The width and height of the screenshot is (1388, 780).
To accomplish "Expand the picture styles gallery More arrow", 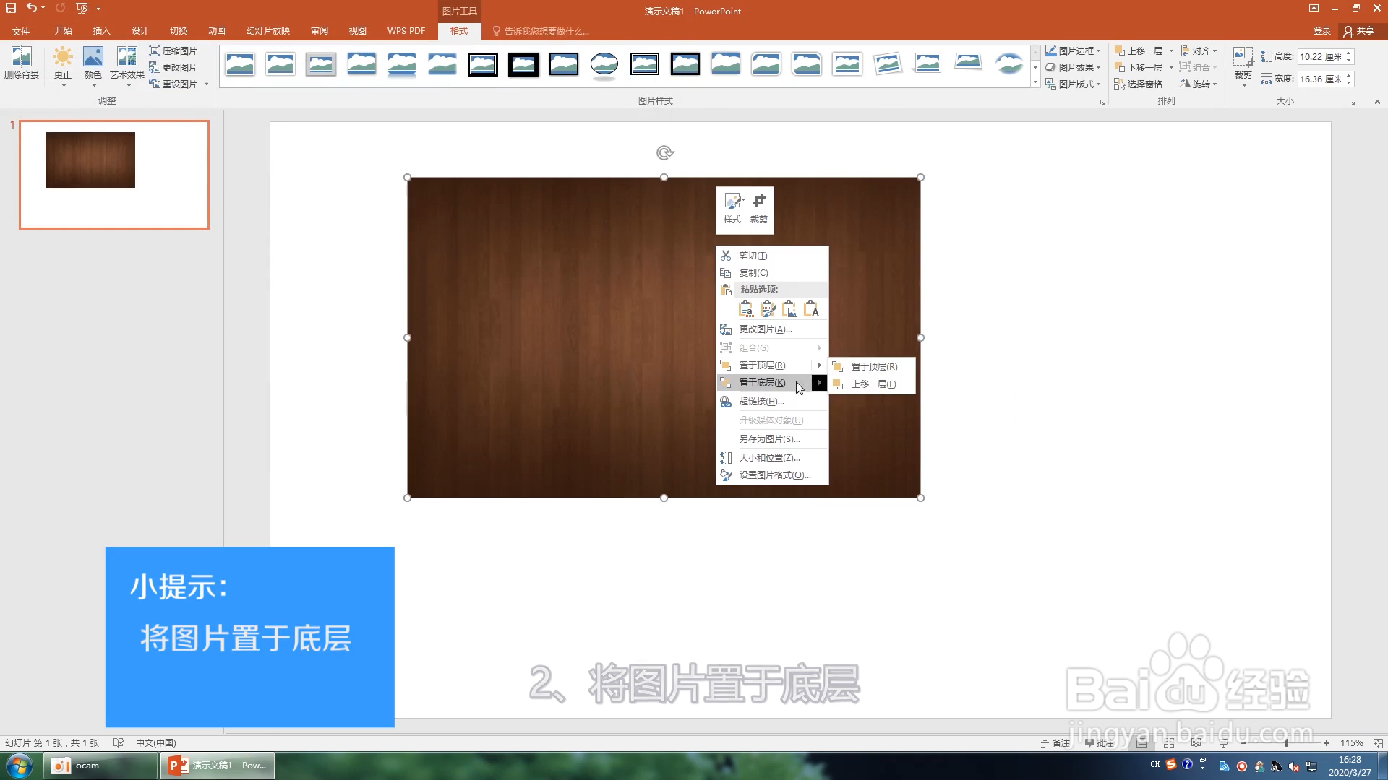I will tap(1035, 82).
